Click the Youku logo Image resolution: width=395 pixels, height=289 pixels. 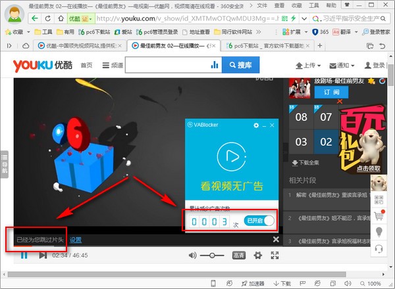coord(43,65)
